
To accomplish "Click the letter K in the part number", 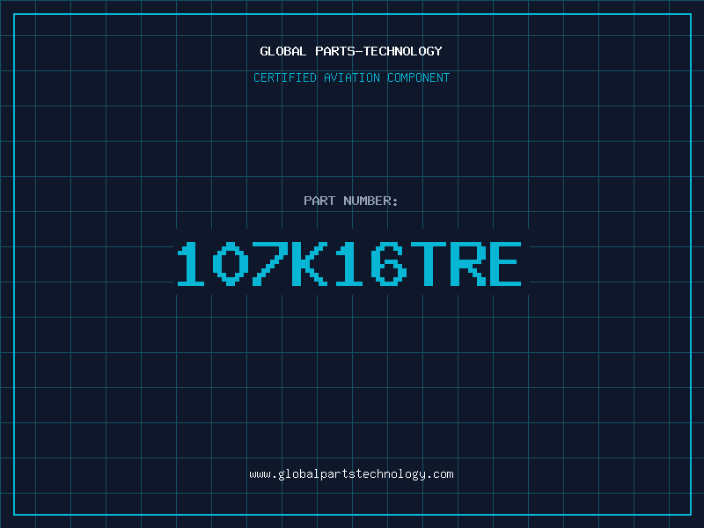I will click(x=309, y=264).
